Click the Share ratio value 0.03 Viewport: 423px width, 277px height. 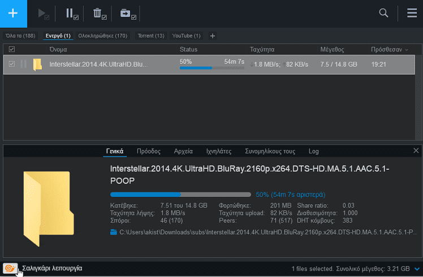[x=348, y=205]
